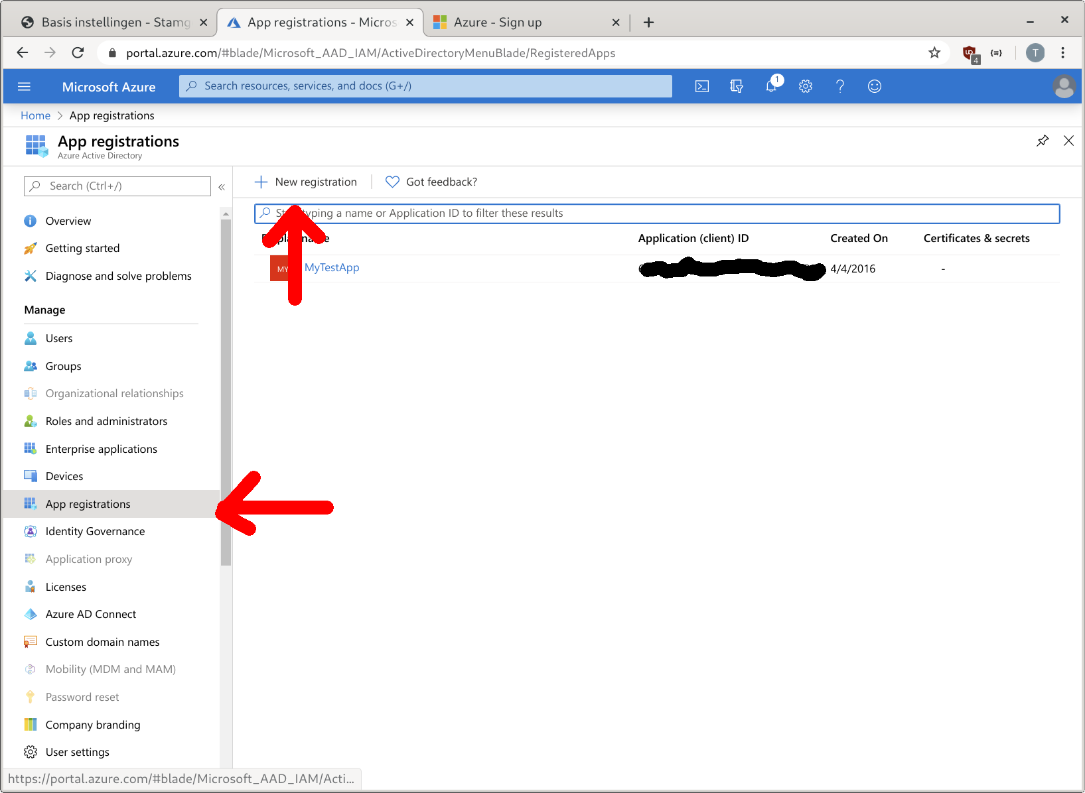Open Mobility (MDM and MAM) item
Image resolution: width=1085 pixels, height=793 pixels.
(111, 669)
